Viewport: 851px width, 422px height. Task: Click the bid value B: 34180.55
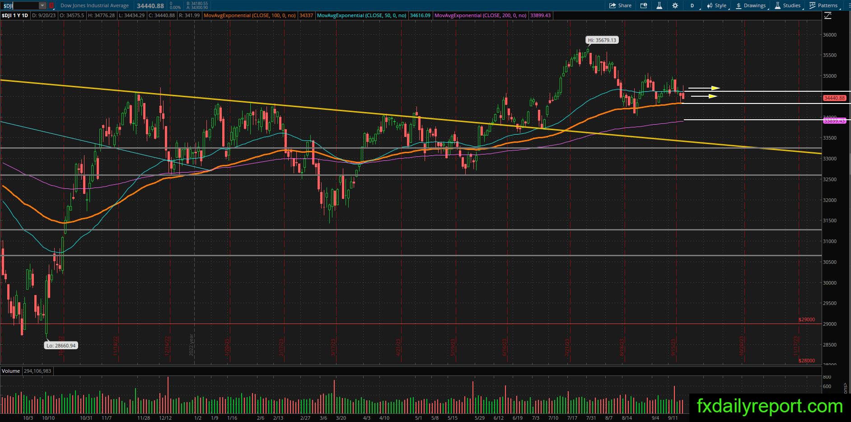coord(197,4)
